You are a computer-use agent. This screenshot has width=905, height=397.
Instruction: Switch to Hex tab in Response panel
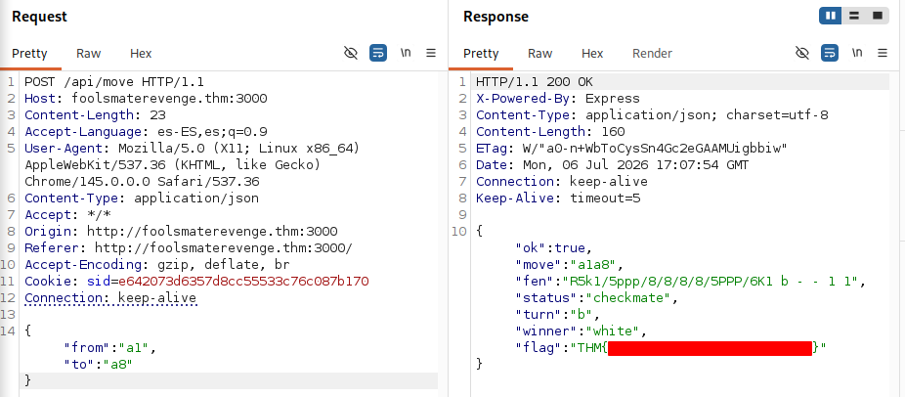[591, 53]
